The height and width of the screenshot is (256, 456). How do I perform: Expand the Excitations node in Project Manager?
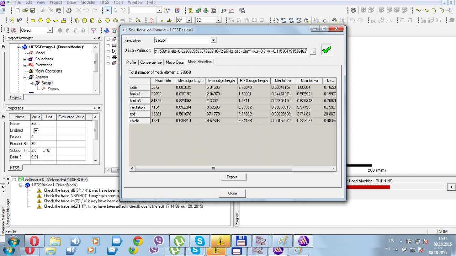pyautogui.click(x=25, y=65)
